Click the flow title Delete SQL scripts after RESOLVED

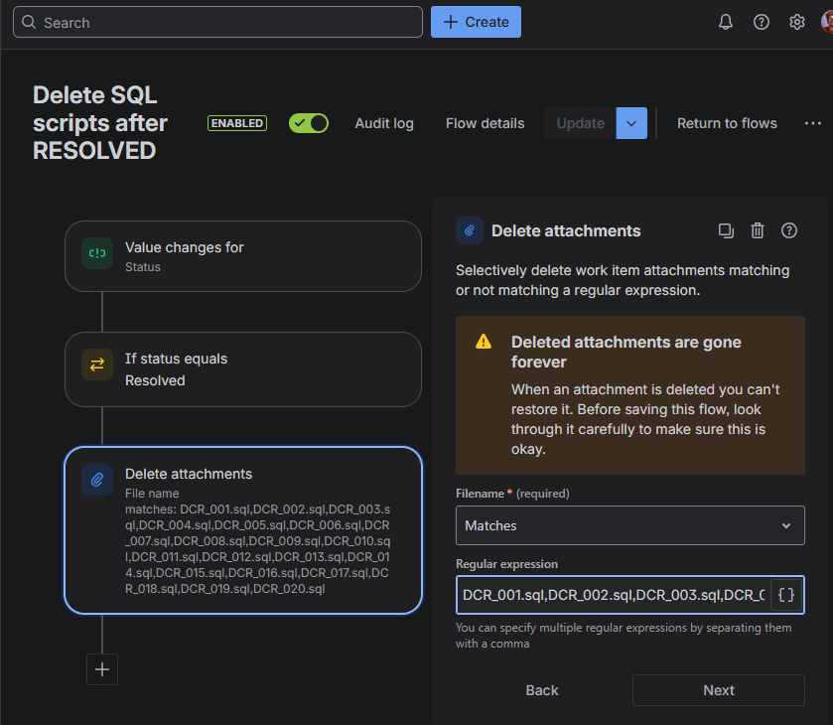point(100,123)
